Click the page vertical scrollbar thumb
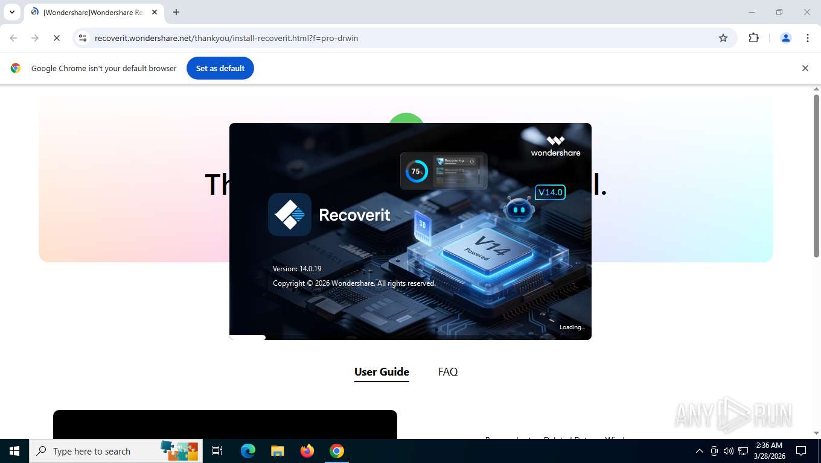Image resolution: width=821 pixels, height=463 pixels. (x=816, y=176)
